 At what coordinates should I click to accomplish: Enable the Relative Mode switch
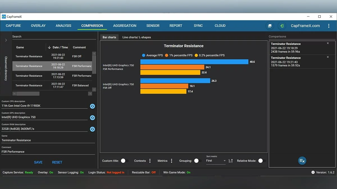(262, 161)
